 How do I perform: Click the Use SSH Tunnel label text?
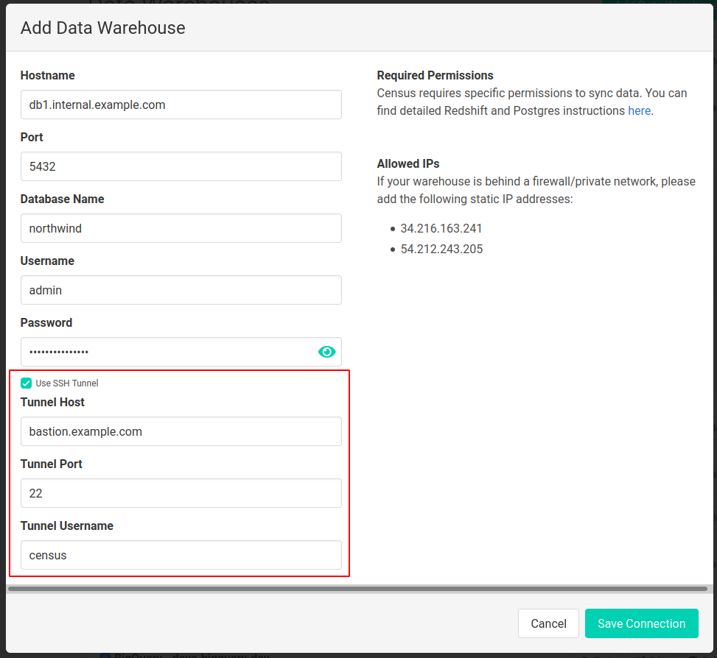point(67,383)
